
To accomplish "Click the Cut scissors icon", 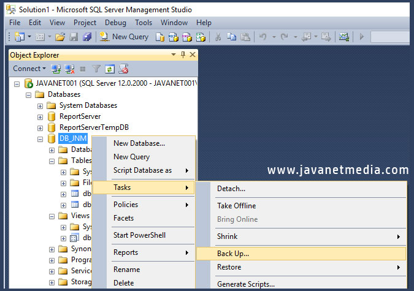I will point(218,37).
